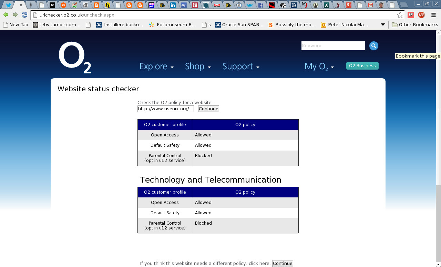Open the Mother Jones MJ tab
Viewport: 441px width, 267px height.
[305, 5]
